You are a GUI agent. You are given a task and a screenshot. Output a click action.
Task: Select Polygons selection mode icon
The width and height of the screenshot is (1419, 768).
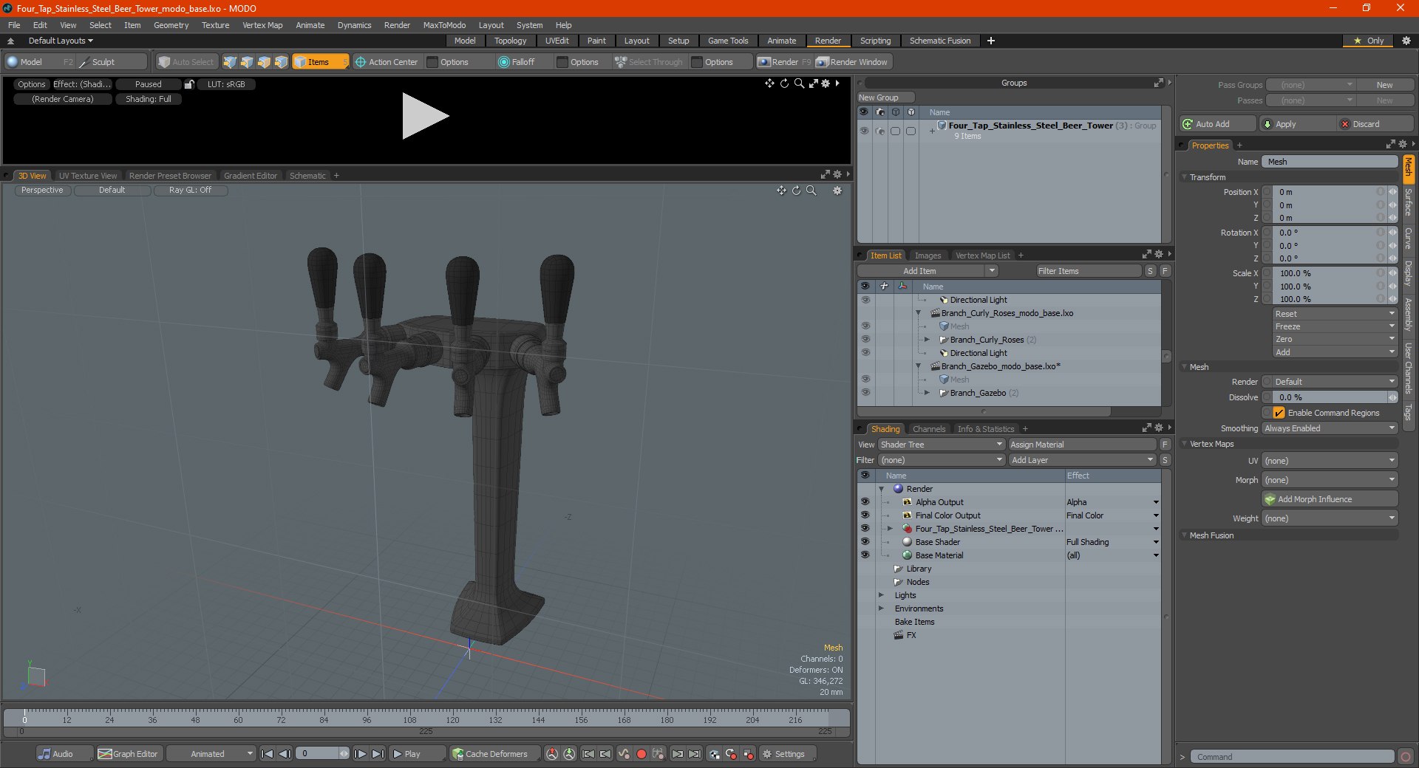[x=264, y=62]
